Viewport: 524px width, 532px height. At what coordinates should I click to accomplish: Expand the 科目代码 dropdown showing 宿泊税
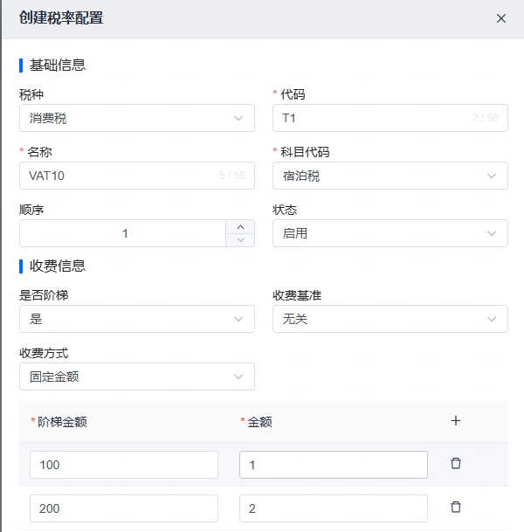pos(390,176)
